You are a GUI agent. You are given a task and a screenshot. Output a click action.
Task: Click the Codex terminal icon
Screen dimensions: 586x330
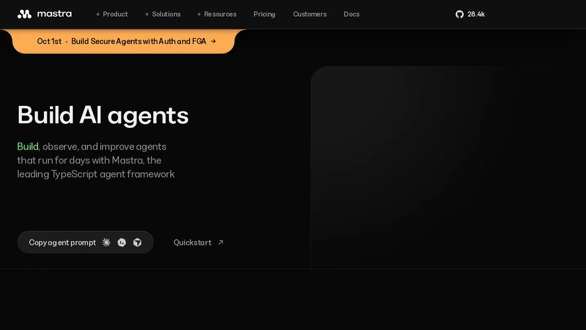[x=122, y=242]
